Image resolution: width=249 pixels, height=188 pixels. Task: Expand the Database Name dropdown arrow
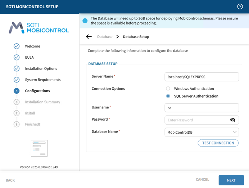click(x=235, y=132)
